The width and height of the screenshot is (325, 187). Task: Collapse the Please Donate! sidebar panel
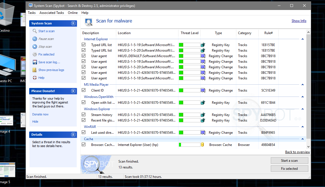click(73, 91)
